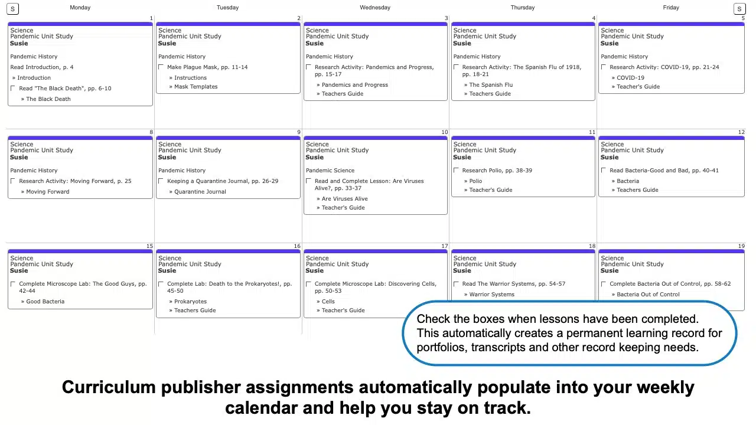
Task: Open the Good Bacteria resource link
Action: (x=45, y=302)
